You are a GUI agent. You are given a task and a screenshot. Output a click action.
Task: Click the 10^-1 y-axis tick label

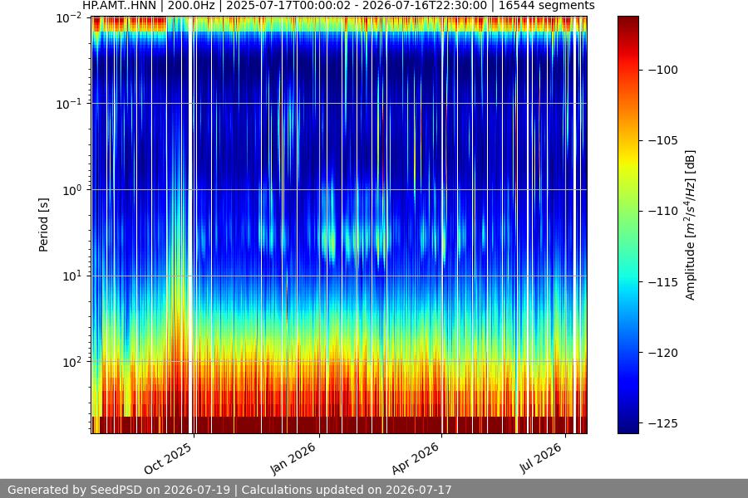coord(69,105)
